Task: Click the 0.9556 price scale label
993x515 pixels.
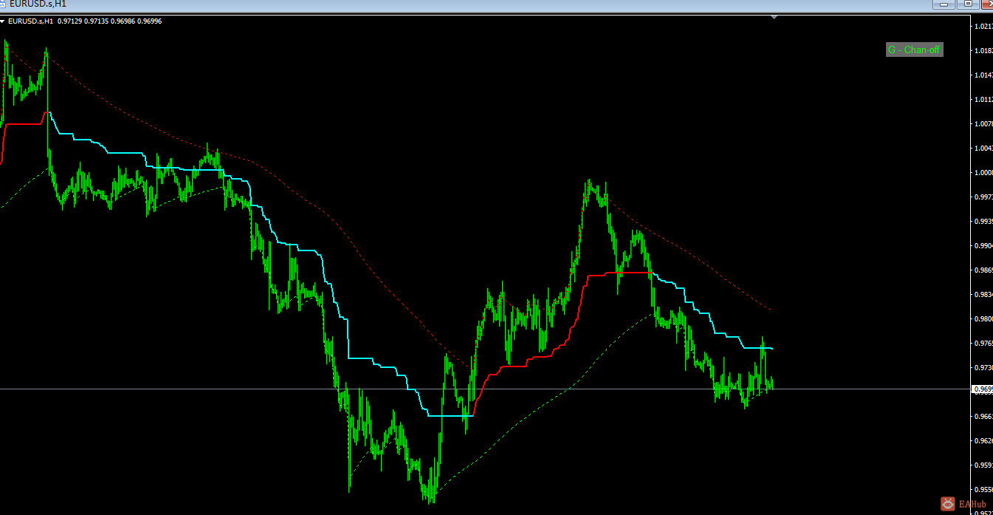Action: pos(983,490)
